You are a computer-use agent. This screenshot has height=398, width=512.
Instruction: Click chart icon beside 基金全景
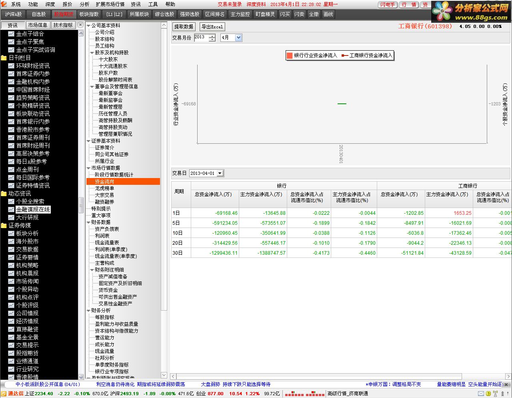pos(11,337)
